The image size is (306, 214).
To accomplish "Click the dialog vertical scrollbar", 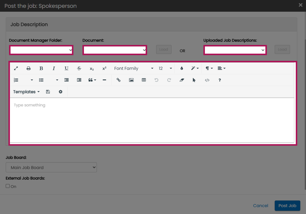I will (305, 114).
